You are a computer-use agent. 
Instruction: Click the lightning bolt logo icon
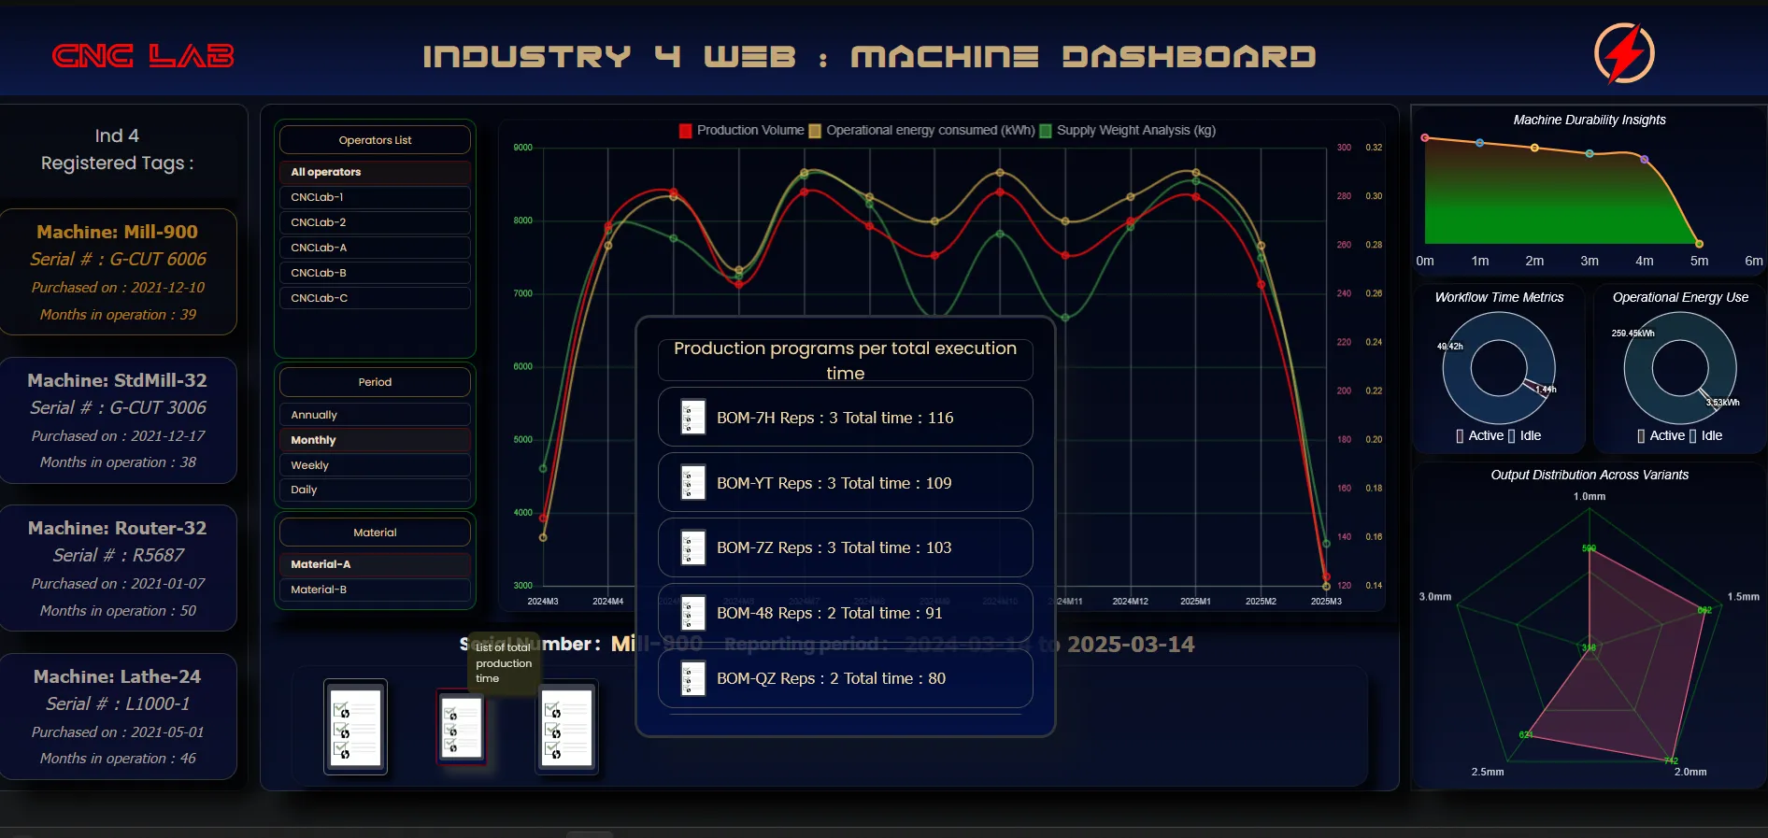[1623, 53]
